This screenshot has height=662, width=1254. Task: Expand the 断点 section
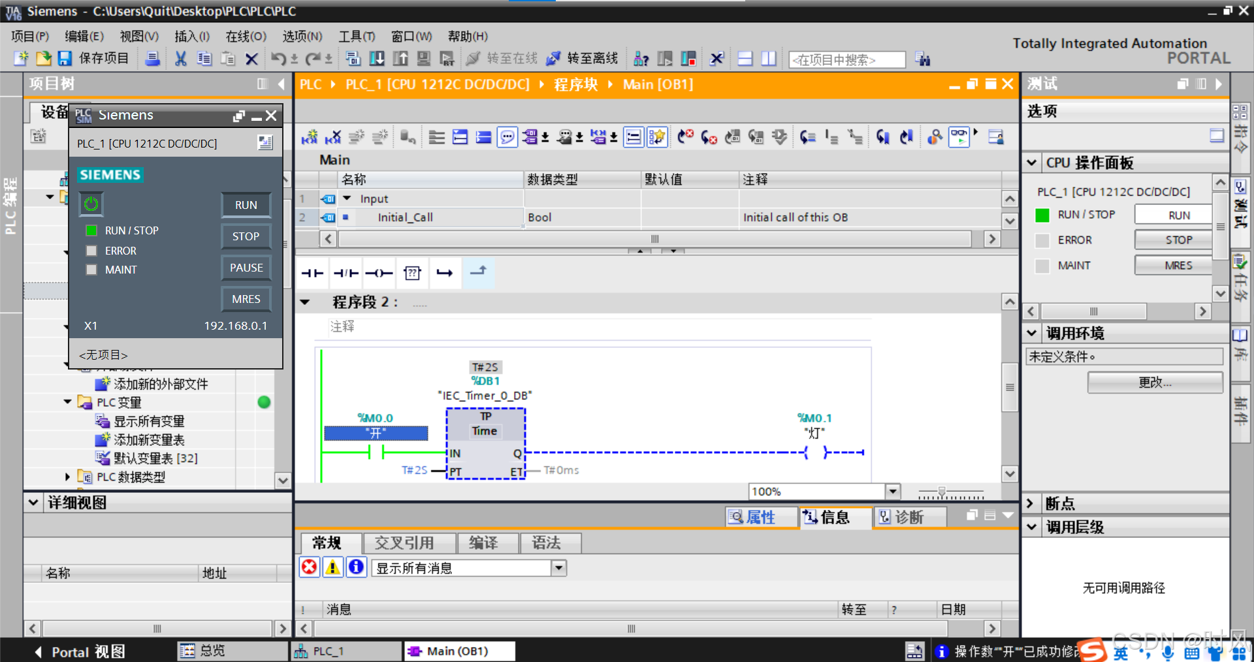(x=1031, y=503)
